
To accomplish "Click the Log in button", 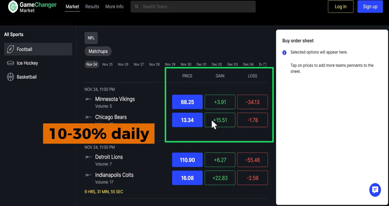I will (x=341, y=7).
